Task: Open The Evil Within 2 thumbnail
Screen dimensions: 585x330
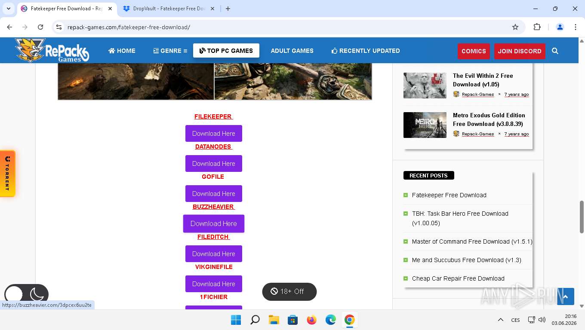Action: click(425, 85)
